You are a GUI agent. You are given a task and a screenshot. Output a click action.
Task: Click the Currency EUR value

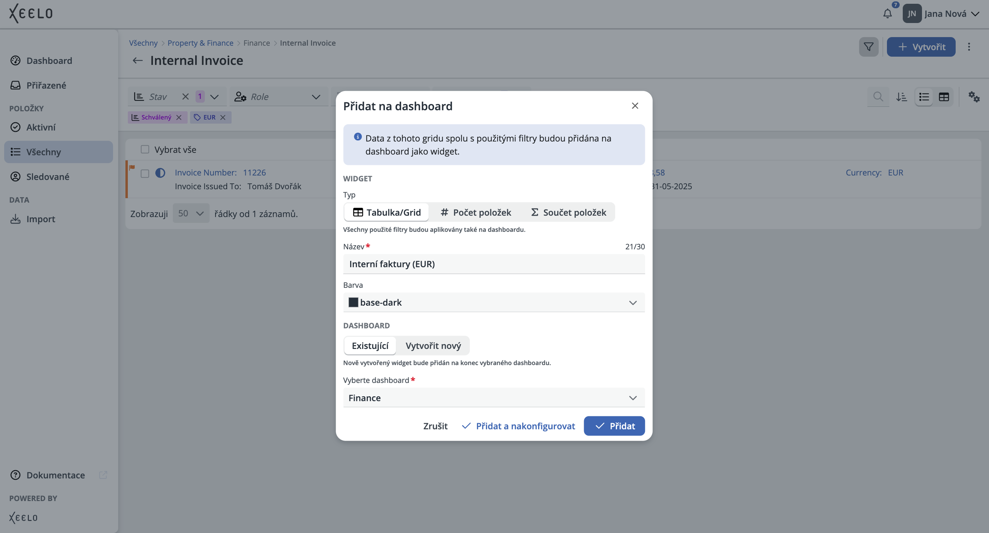click(895, 173)
